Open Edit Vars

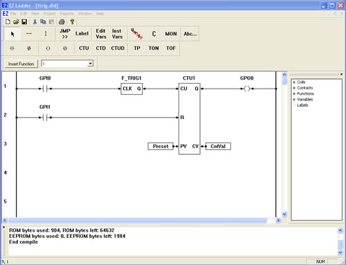point(101,34)
